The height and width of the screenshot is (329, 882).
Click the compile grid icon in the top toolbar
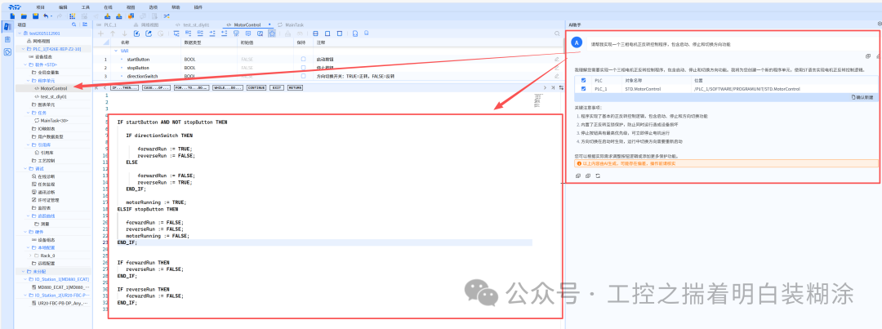(x=73, y=16)
